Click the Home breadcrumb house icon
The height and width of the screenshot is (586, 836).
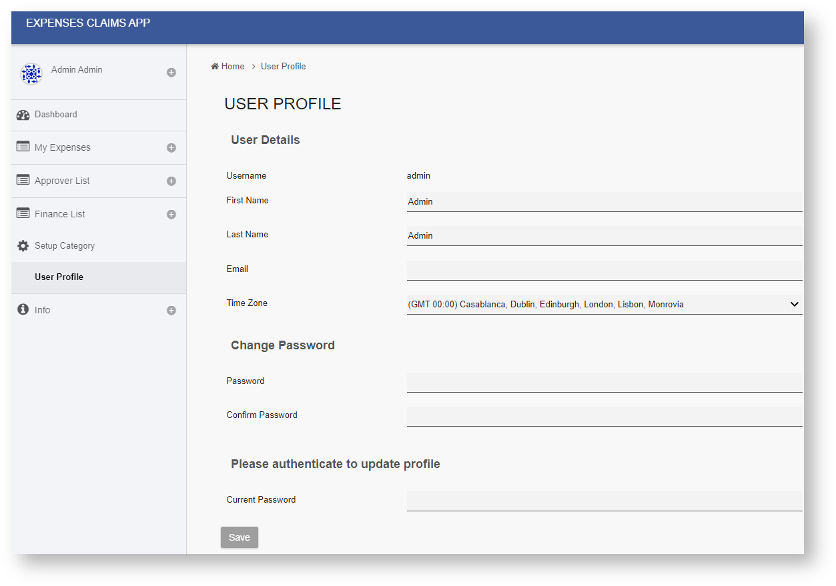[215, 67]
